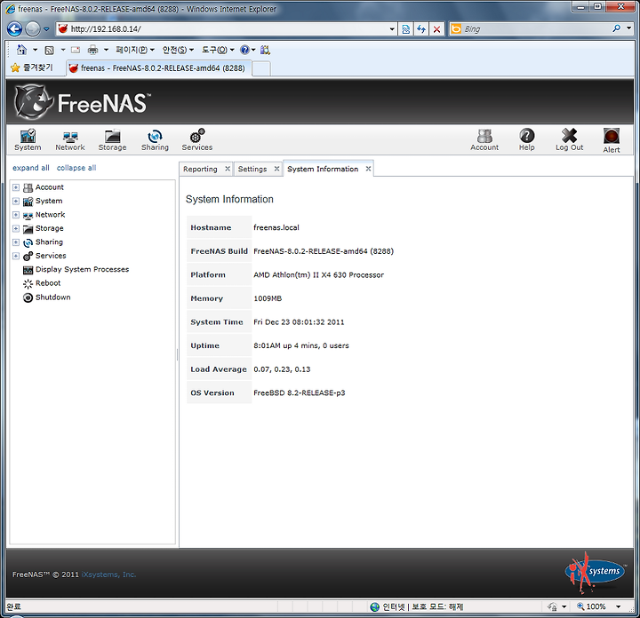Image resolution: width=640 pixels, height=618 pixels.
Task: Expand the Services tree node
Action: [x=16, y=256]
